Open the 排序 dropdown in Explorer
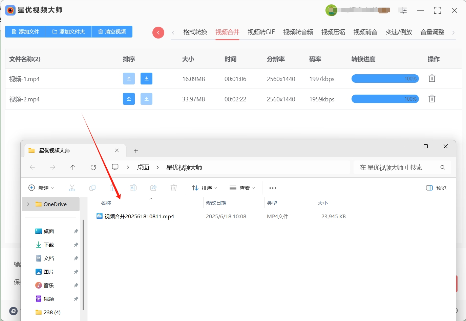The image size is (466, 321). [205, 188]
